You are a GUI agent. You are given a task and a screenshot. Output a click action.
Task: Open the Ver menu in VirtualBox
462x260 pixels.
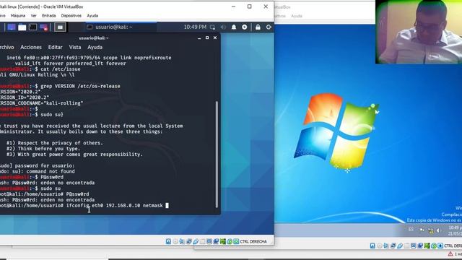click(x=34, y=16)
